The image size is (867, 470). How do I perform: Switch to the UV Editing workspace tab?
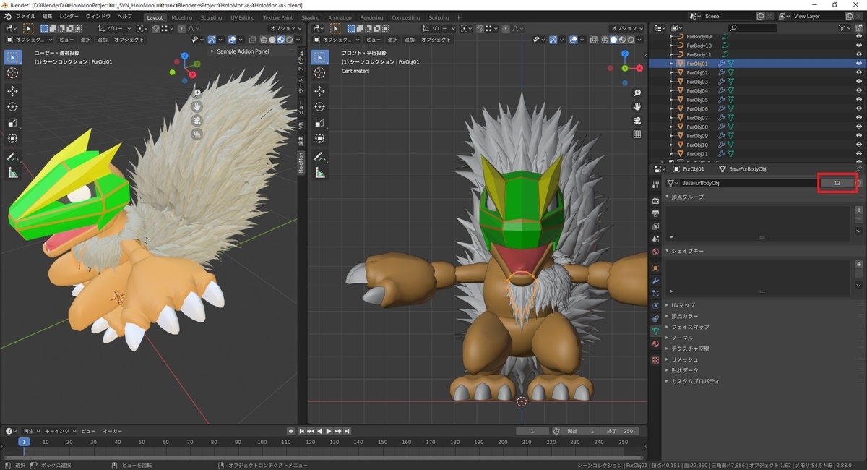click(x=243, y=17)
